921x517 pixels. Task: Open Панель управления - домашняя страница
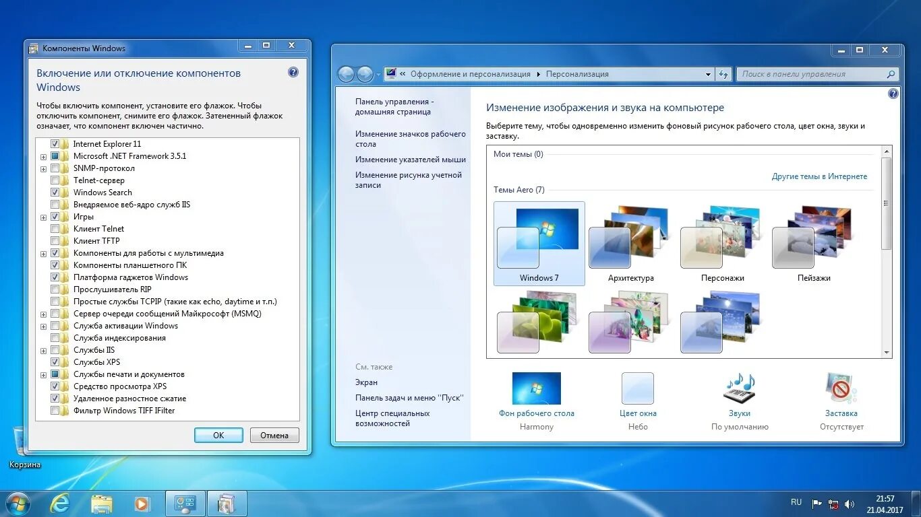click(x=394, y=106)
